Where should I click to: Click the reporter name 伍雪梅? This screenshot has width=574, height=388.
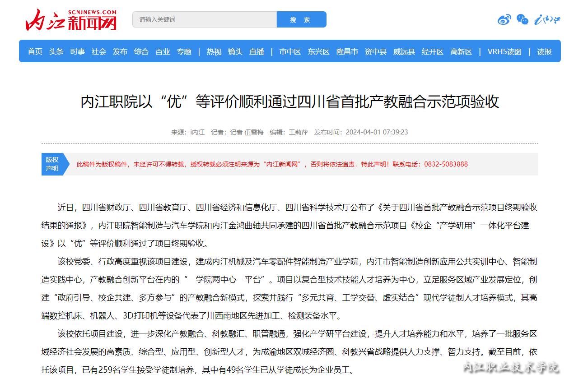[254, 132]
